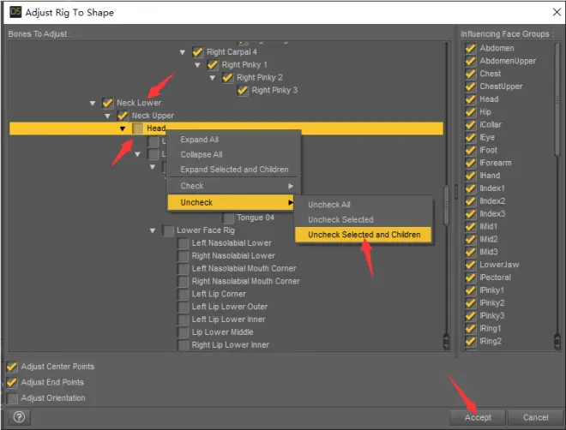This screenshot has height=430, width=566.
Task: Check the Lower Face Rig checkbox
Action: click(x=168, y=230)
